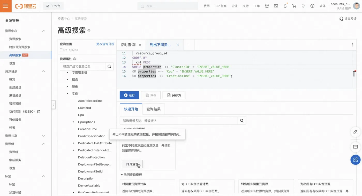Open the 企业 top menu
This screenshot has width=362, height=196.
[235, 6]
